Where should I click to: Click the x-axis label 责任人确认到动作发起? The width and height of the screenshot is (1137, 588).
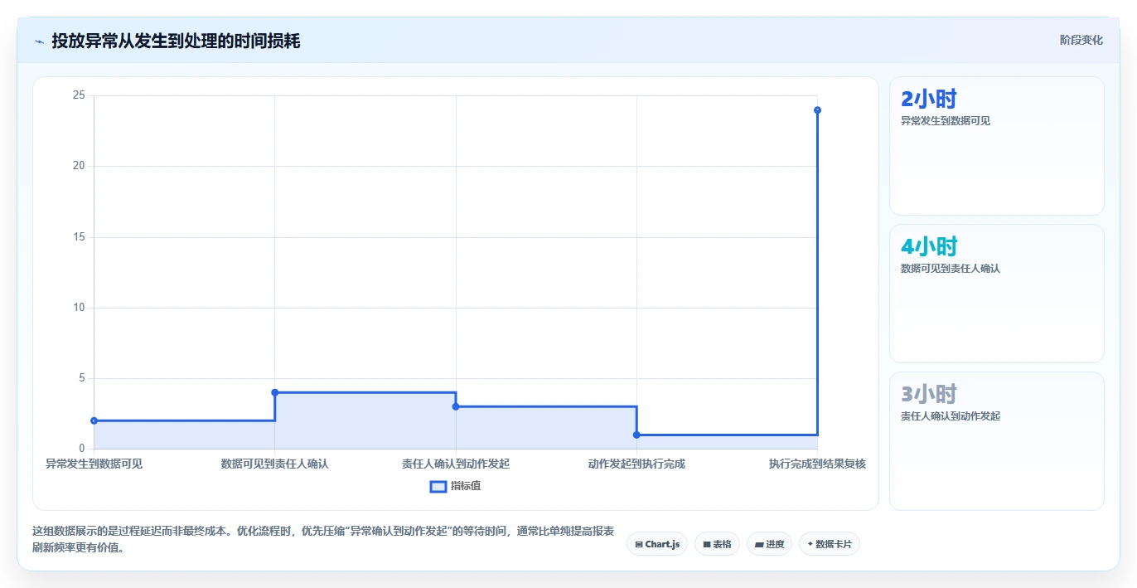point(456,464)
